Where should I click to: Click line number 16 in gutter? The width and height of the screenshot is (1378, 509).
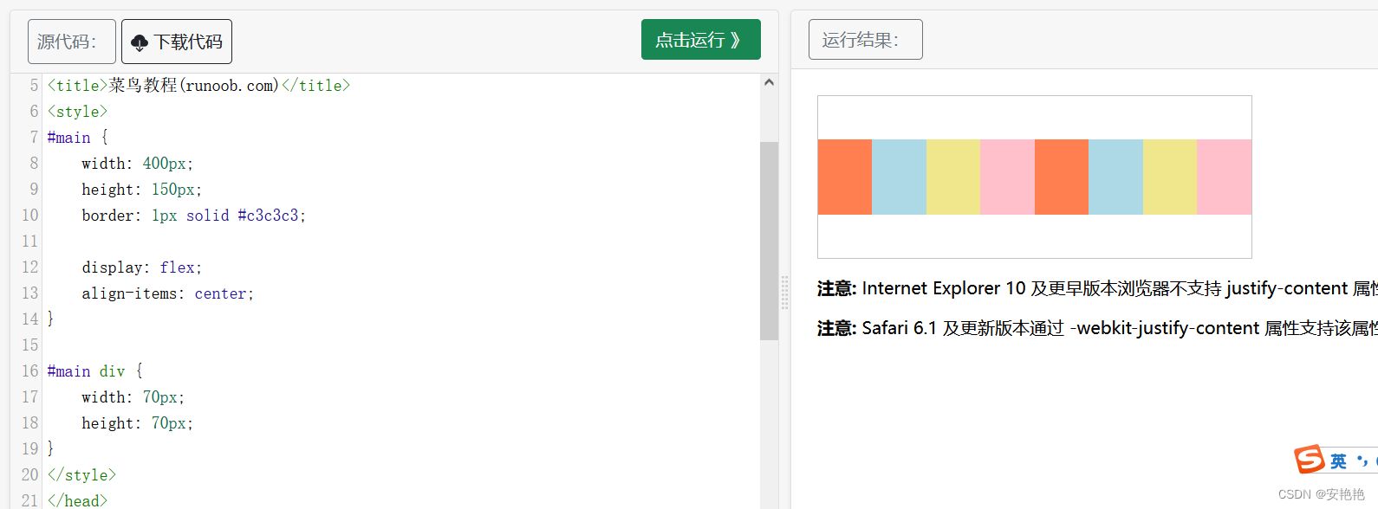point(29,371)
